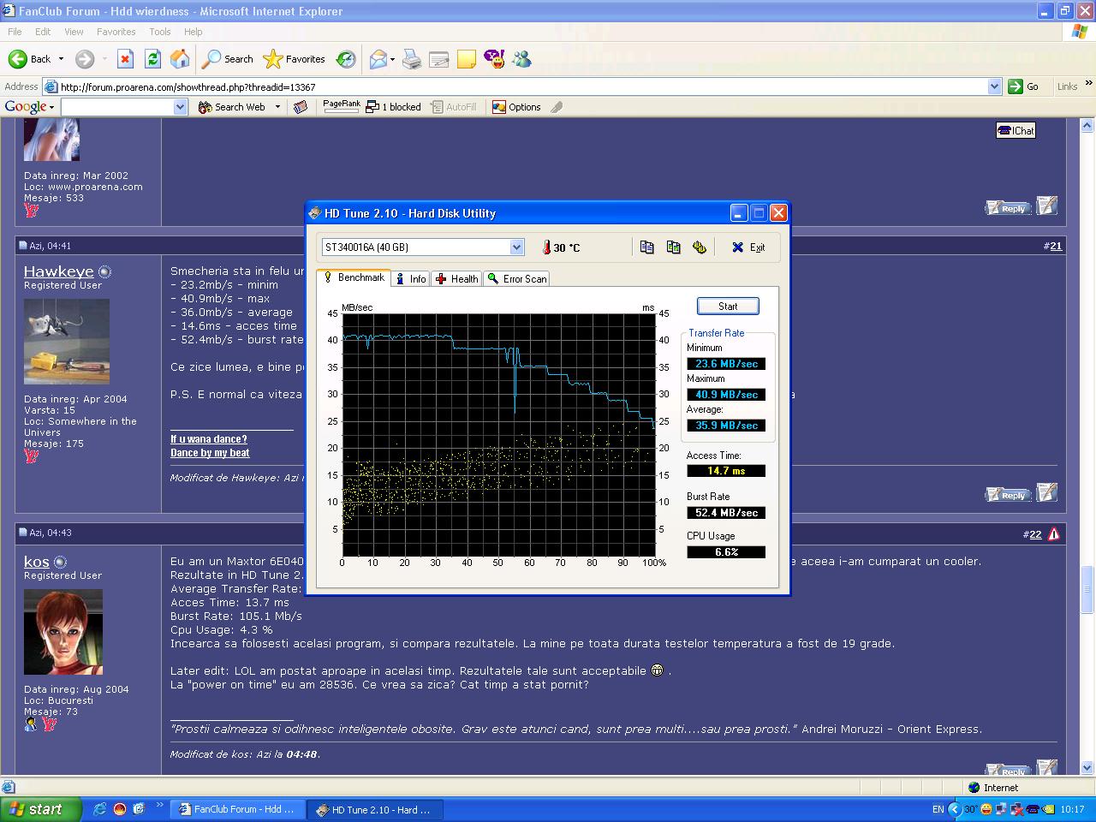Viewport: 1096px width, 822px height.
Task: Click Hawkeye's avatar thumbnail
Action: (x=67, y=342)
